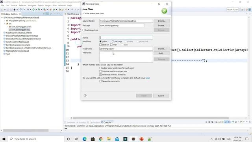
Task: Click the Cancel button in dialog
Action: point(161,95)
